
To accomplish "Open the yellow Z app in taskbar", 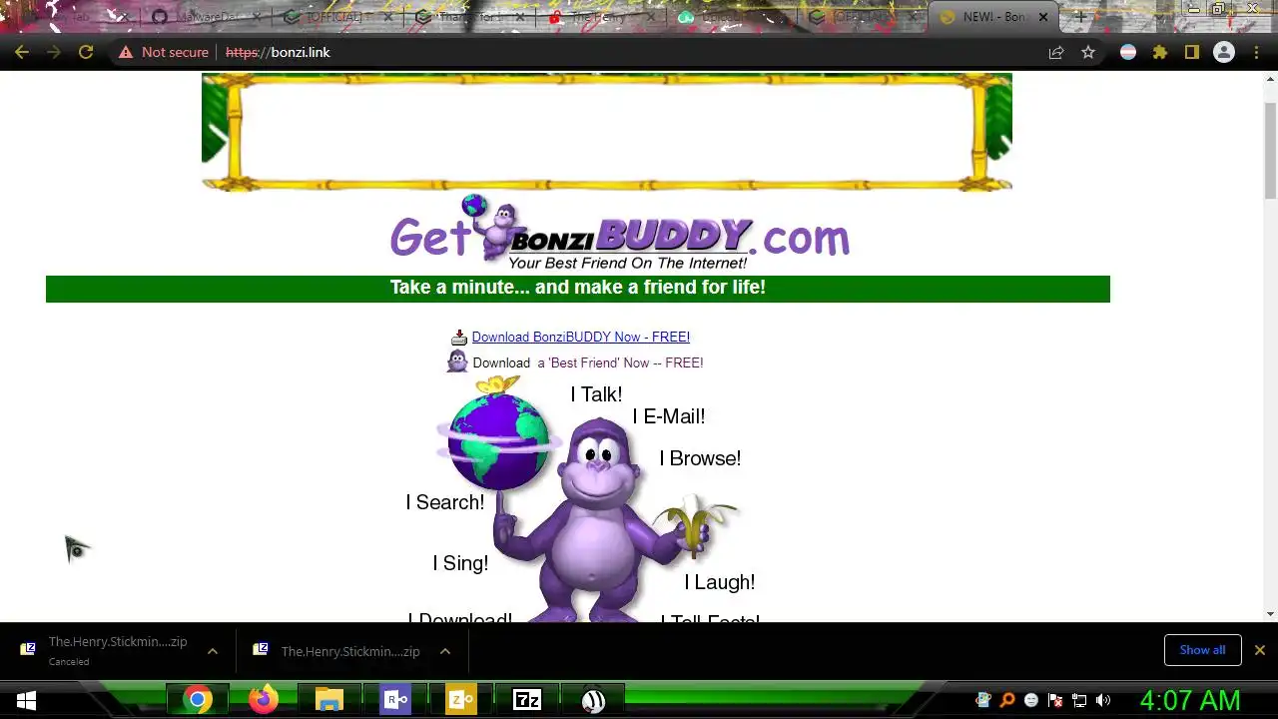I will tap(461, 700).
